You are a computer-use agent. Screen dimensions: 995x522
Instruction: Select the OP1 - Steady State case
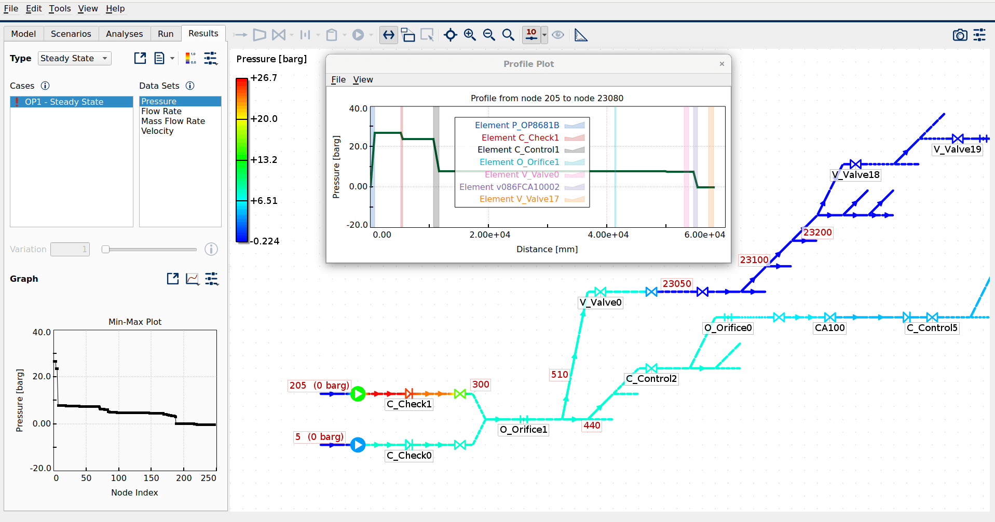[72, 102]
